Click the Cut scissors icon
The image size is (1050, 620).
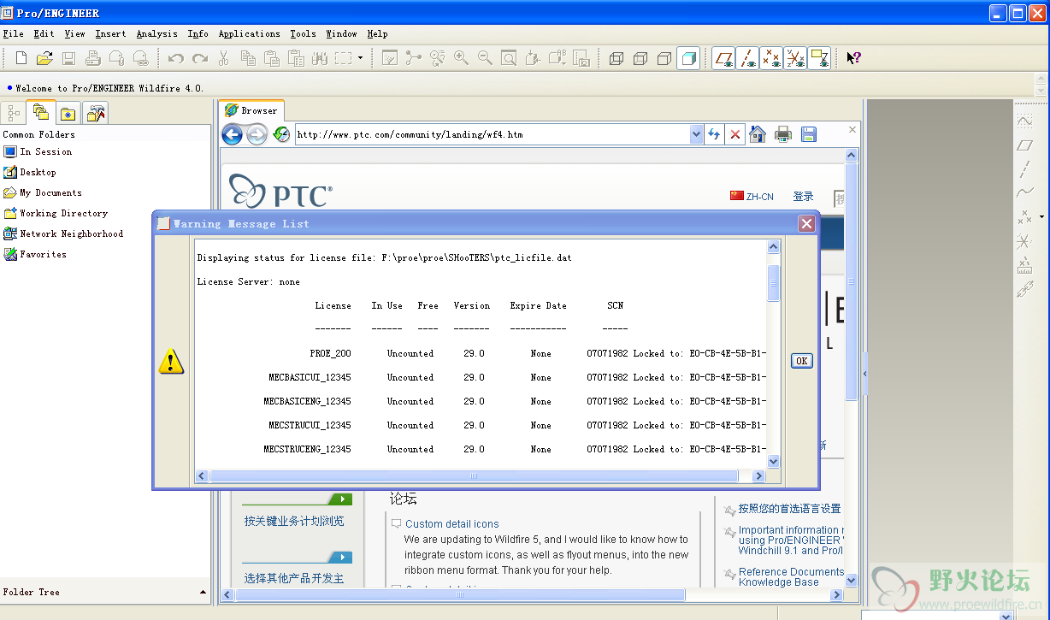click(x=223, y=58)
